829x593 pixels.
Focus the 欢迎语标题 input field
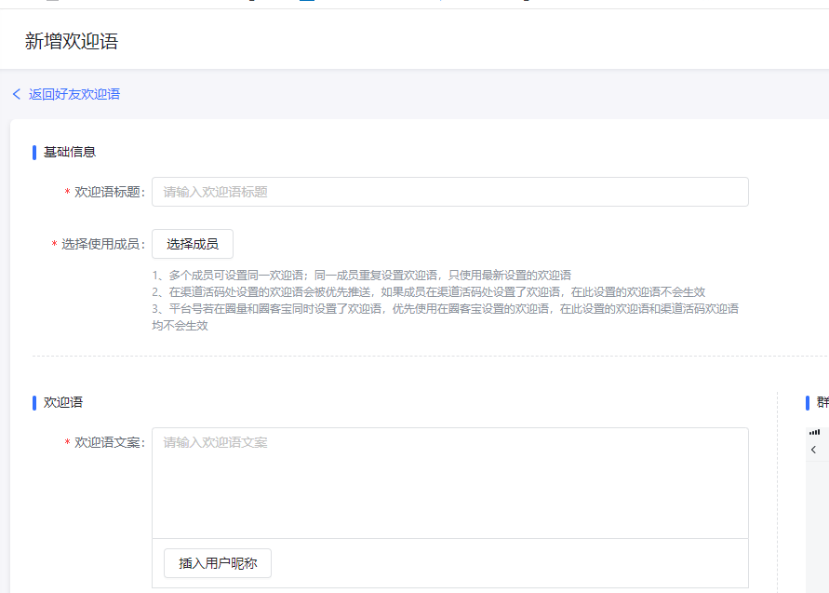coord(449,192)
